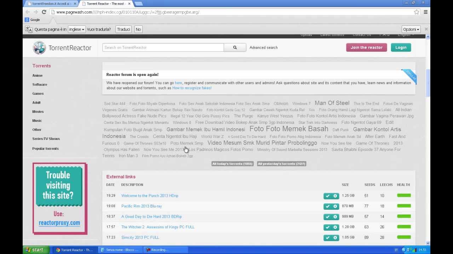Click the TorrentReactor logo
Screen dimensions: 453x254
(x=62, y=48)
